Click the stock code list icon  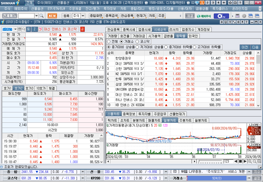[x=20, y=29]
